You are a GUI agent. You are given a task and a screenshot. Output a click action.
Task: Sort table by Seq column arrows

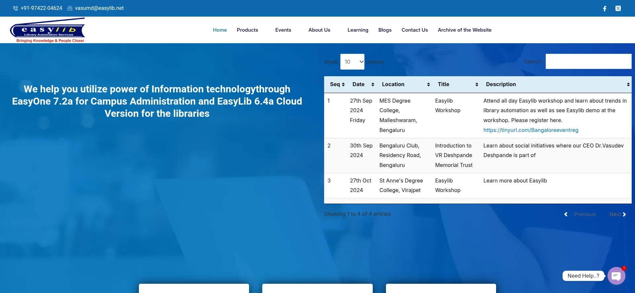pos(343,85)
